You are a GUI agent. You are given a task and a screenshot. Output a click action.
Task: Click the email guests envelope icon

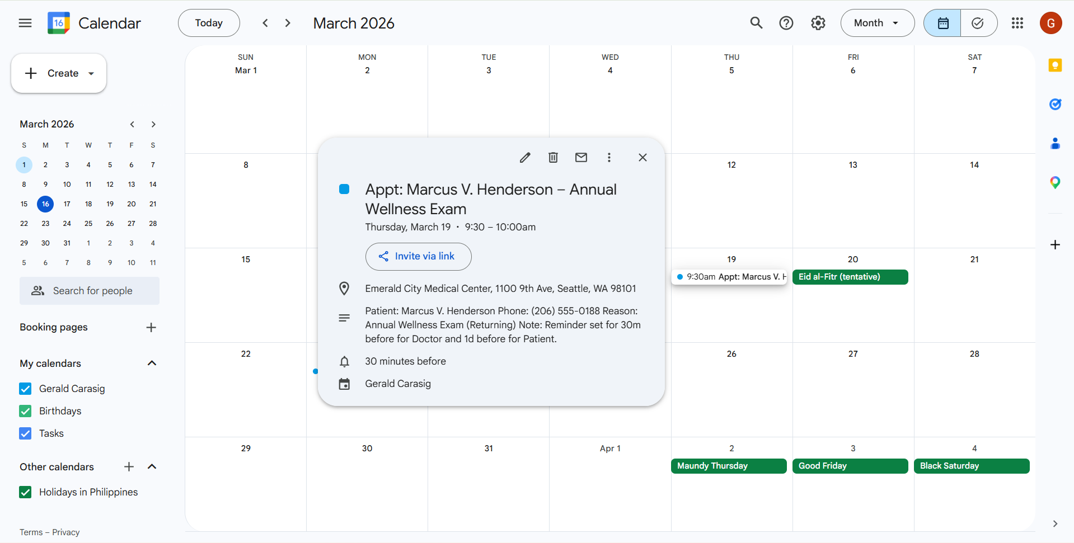pyautogui.click(x=581, y=158)
